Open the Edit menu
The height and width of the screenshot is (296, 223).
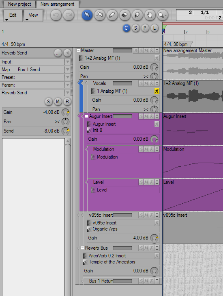[x=13, y=15]
